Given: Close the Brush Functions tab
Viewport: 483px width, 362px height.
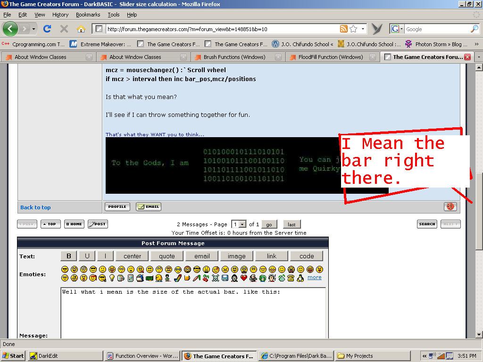Looking at the screenshot, I should point(279,57).
